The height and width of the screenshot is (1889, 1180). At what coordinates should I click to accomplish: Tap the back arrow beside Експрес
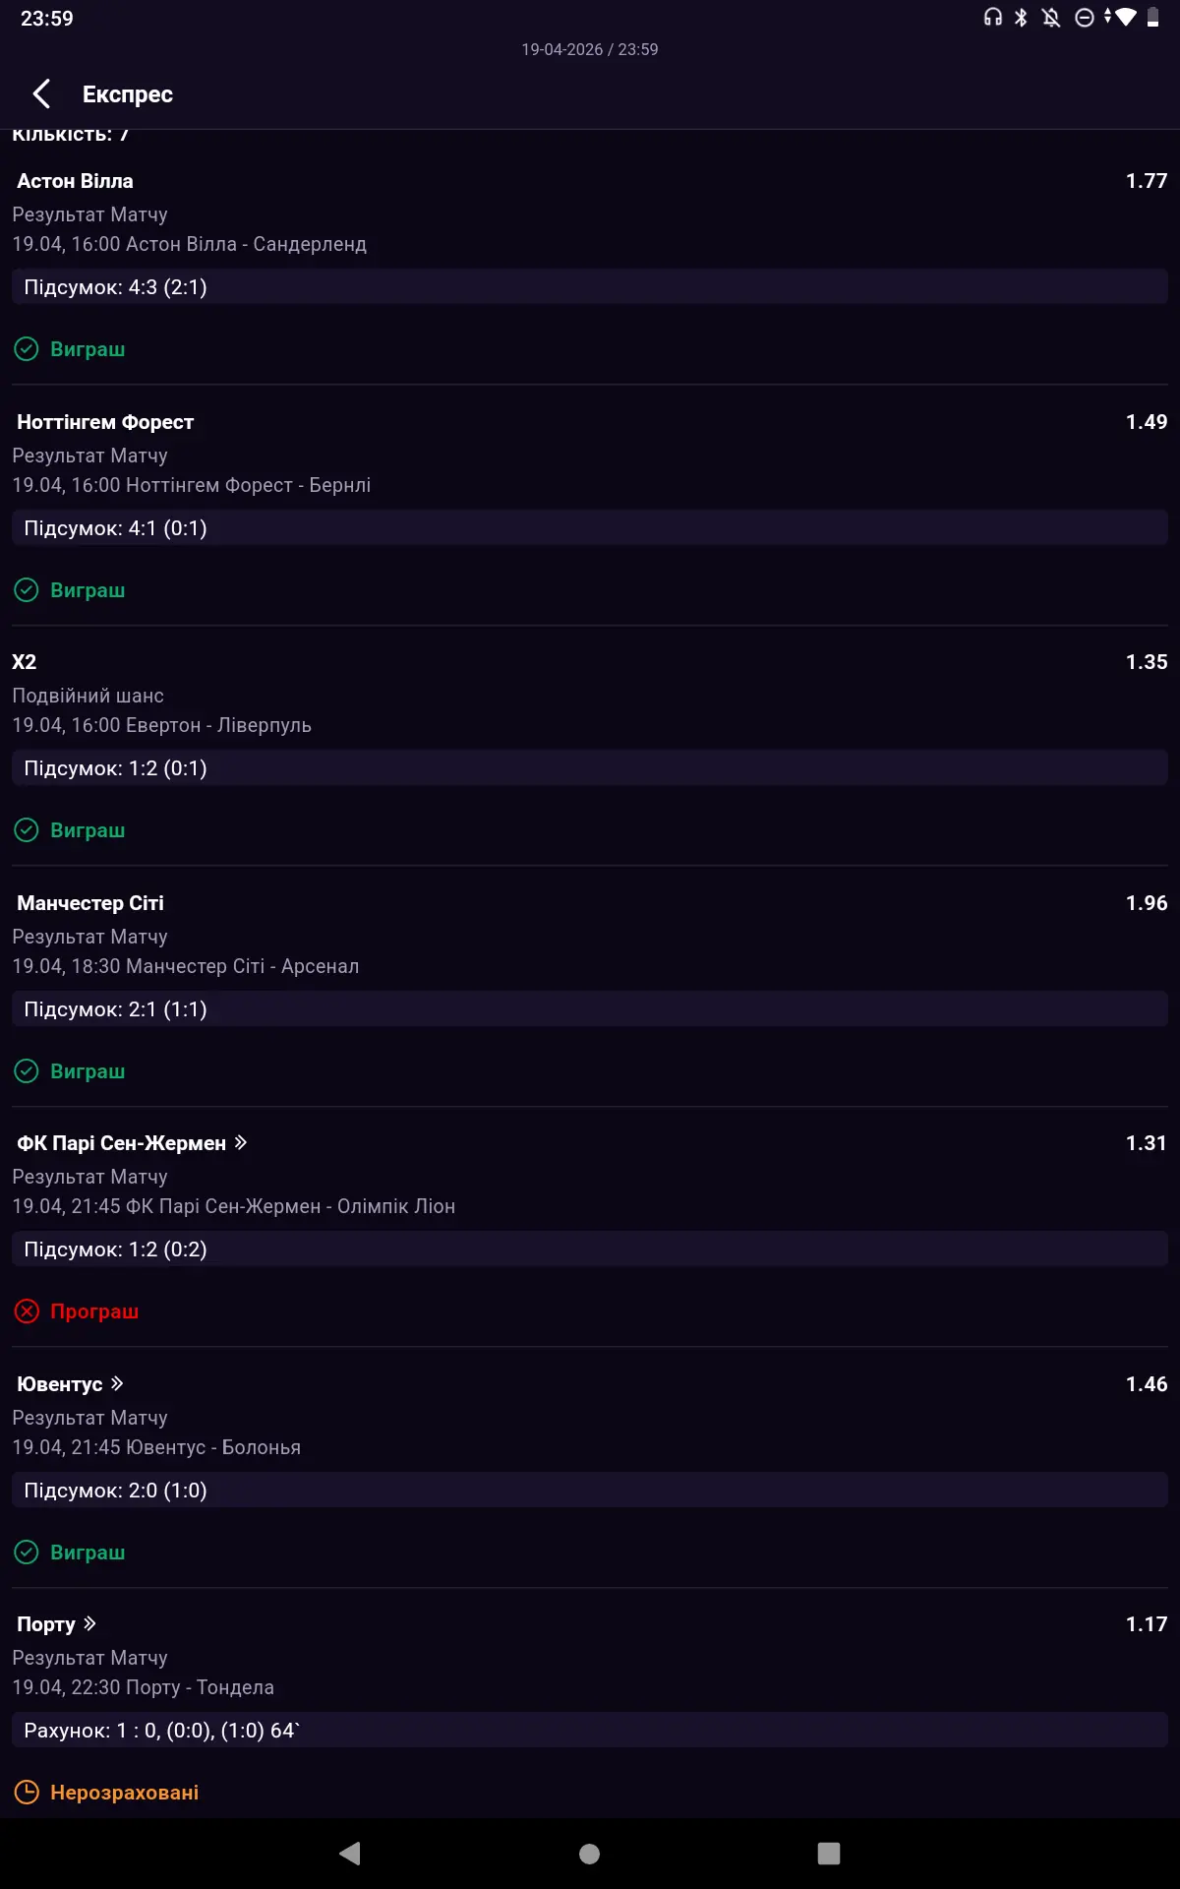(41, 94)
